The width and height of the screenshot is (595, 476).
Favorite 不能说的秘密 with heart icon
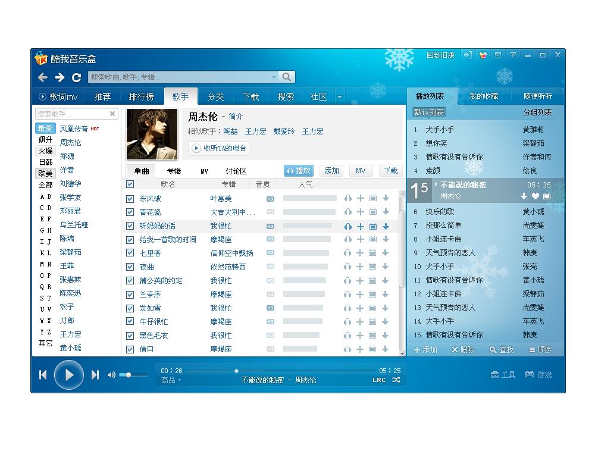535,196
